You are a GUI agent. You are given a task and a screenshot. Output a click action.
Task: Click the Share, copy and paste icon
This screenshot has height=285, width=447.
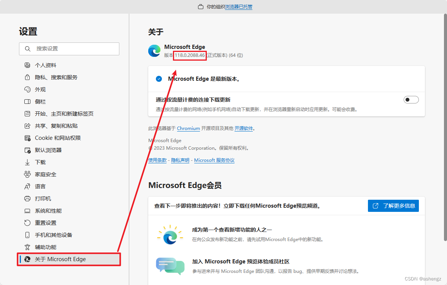tap(27, 126)
